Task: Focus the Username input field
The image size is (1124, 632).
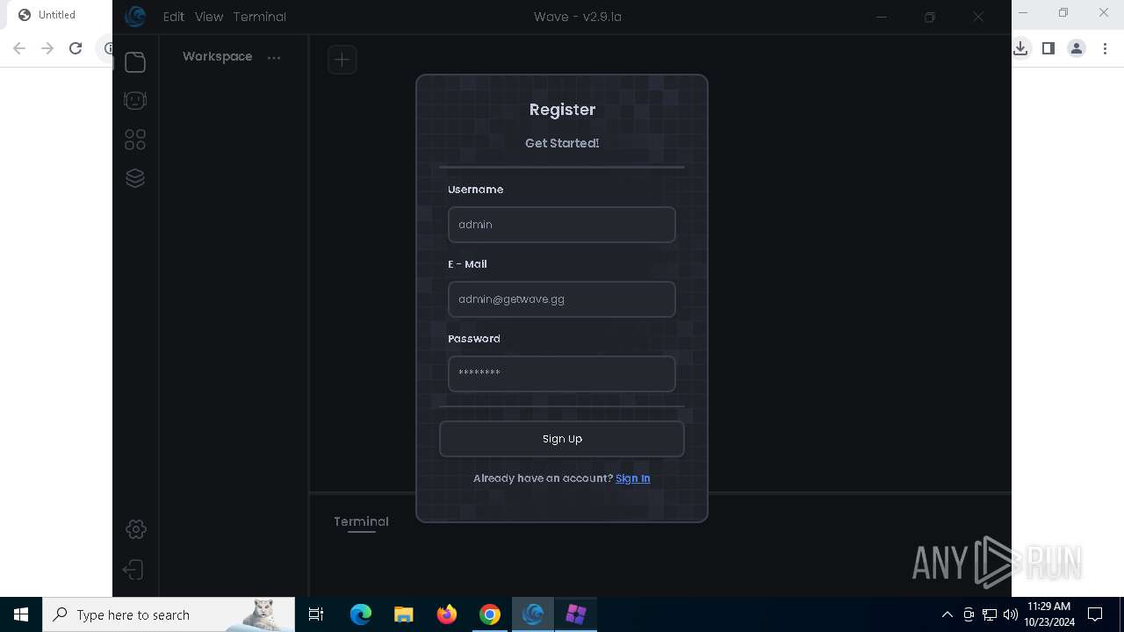Action: click(562, 225)
